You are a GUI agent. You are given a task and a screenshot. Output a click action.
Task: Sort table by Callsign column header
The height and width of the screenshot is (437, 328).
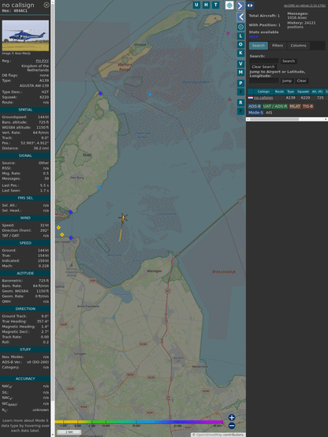tap(263, 92)
